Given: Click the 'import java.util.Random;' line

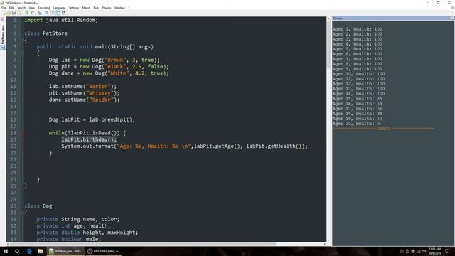Looking at the screenshot, I should 61,20.
